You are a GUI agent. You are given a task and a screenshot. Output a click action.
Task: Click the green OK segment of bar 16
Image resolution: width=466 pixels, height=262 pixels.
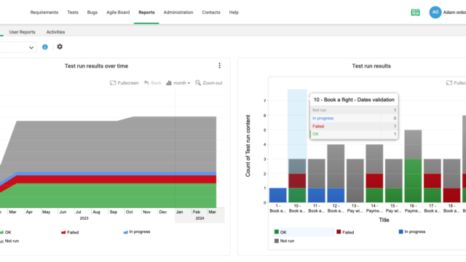tap(413, 180)
